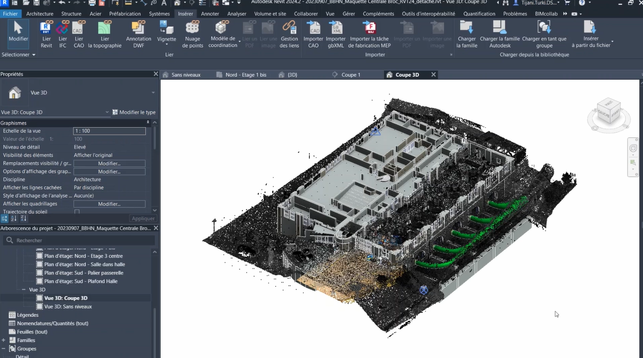643x358 pixels.
Task: Expand Modèle de coordination dropdown arrow
Action: [239, 42]
